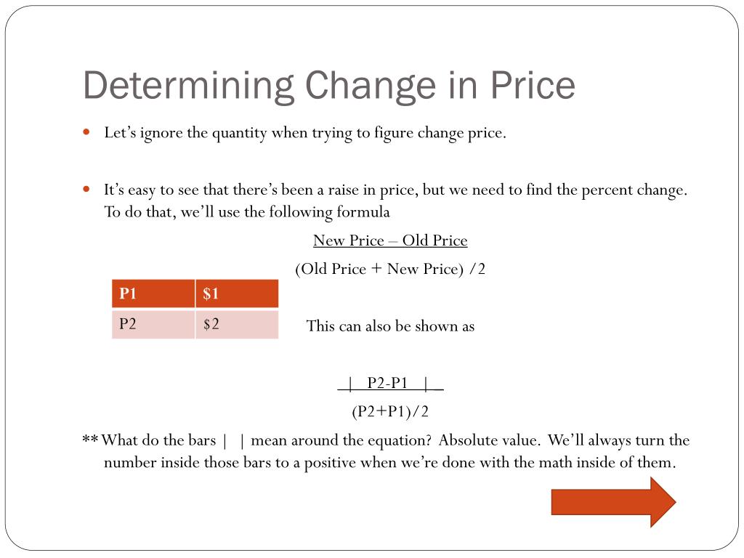Click the orange right arrow
This screenshot has width=744, height=558.
point(613,502)
